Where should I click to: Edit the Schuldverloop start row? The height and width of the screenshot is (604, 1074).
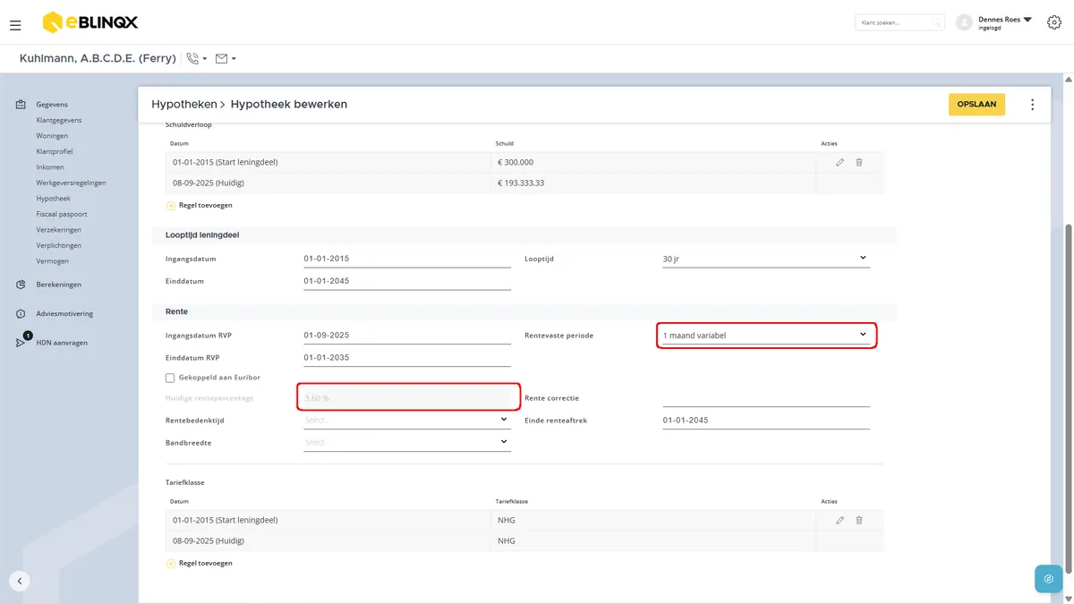(840, 162)
